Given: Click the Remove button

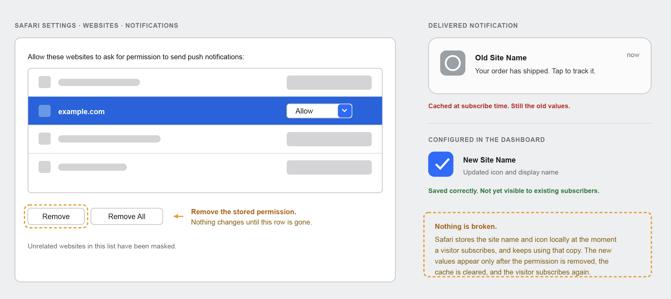Looking at the screenshot, I should (x=56, y=216).
